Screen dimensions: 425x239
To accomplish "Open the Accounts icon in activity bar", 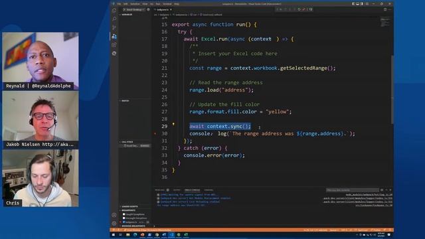I will click(x=114, y=215).
